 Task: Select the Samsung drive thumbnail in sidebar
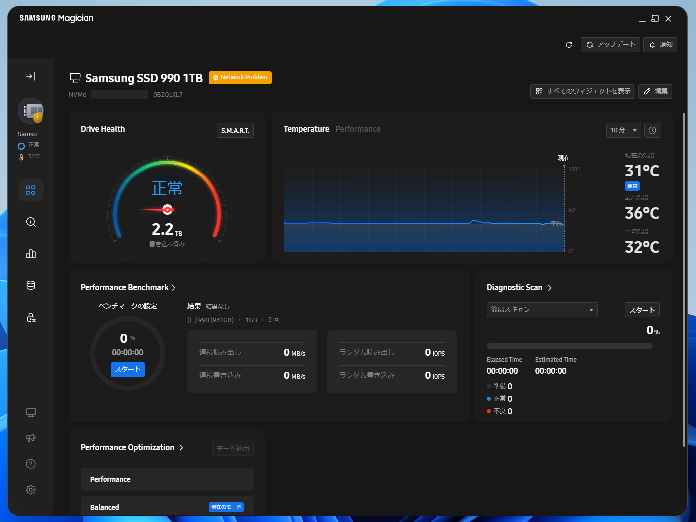[31, 111]
